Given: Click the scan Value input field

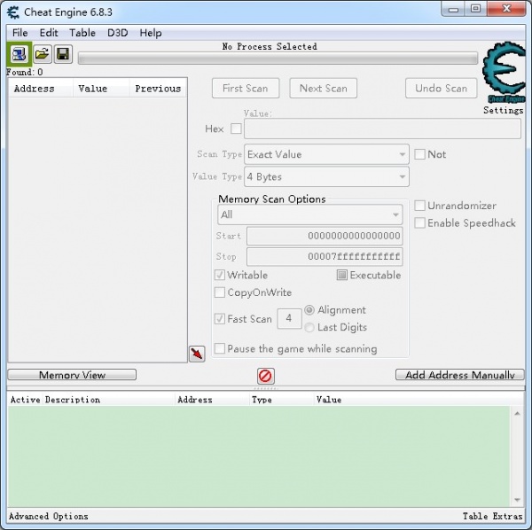Looking at the screenshot, I should (382, 129).
